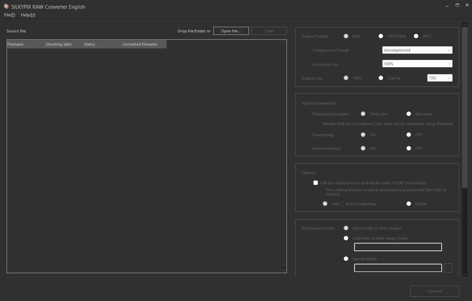Click the settings panel scroll down arrow
The height and width of the screenshot is (301, 472).
point(465,275)
